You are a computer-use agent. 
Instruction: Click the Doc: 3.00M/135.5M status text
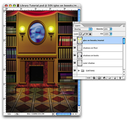36,114
